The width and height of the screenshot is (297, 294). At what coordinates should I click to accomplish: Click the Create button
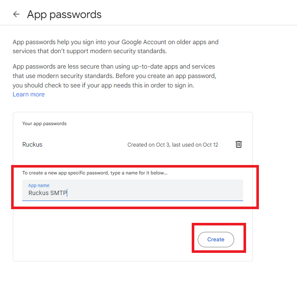(216, 240)
